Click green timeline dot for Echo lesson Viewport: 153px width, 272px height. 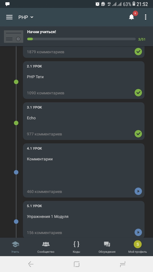[16, 123]
